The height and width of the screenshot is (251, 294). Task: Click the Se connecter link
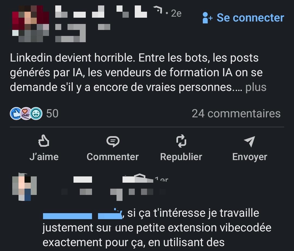(x=250, y=18)
